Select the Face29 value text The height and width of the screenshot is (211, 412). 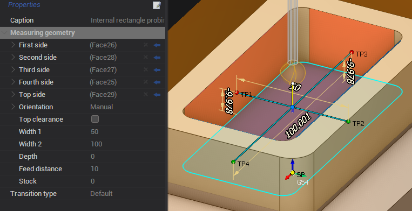[x=103, y=94]
